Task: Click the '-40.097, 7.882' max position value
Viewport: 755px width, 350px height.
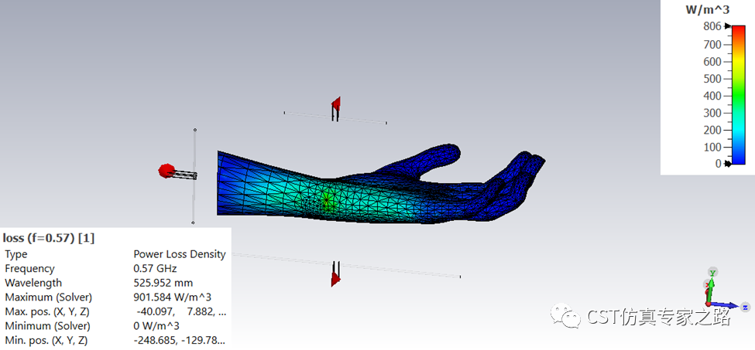Action: click(181, 311)
